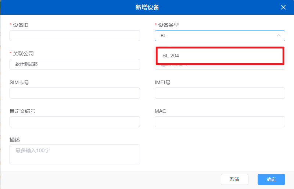The width and height of the screenshot is (294, 189).
Task: Focus the 设备ID input field
Action: (x=75, y=36)
